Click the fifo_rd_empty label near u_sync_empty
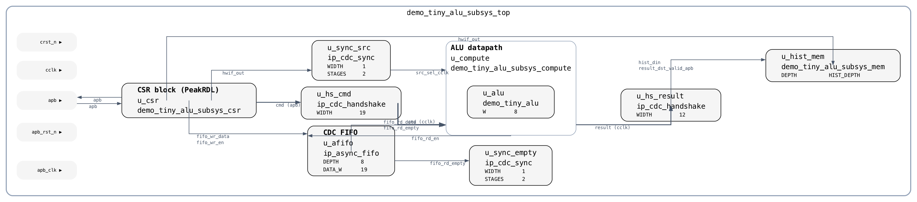Image resolution: width=917 pixels, height=202 pixels. pos(448,163)
